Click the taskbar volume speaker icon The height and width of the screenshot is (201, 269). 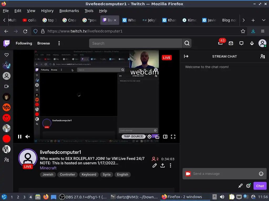[222, 197]
